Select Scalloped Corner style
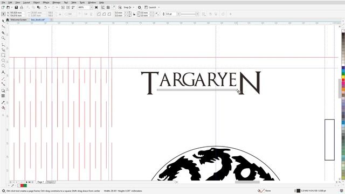Screen dimensions: 345x194 (x=104, y=14)
